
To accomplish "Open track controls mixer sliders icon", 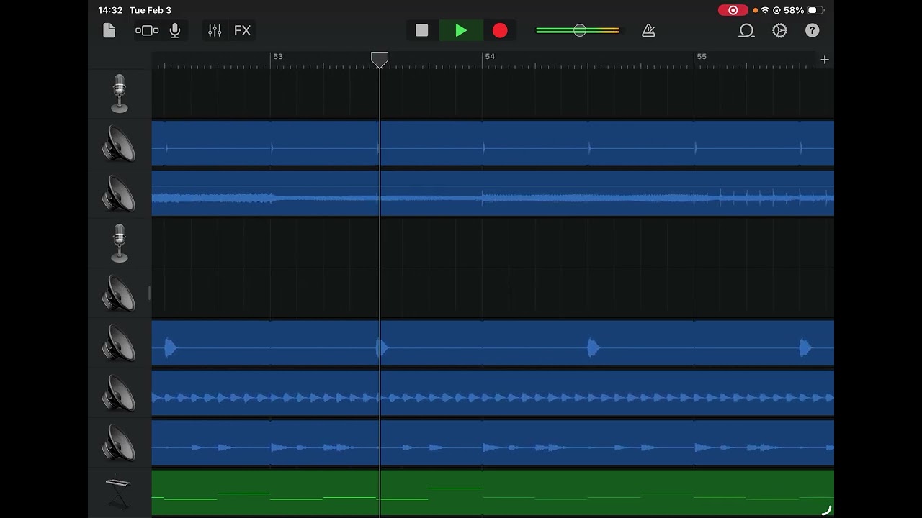I will click(215, 30).
